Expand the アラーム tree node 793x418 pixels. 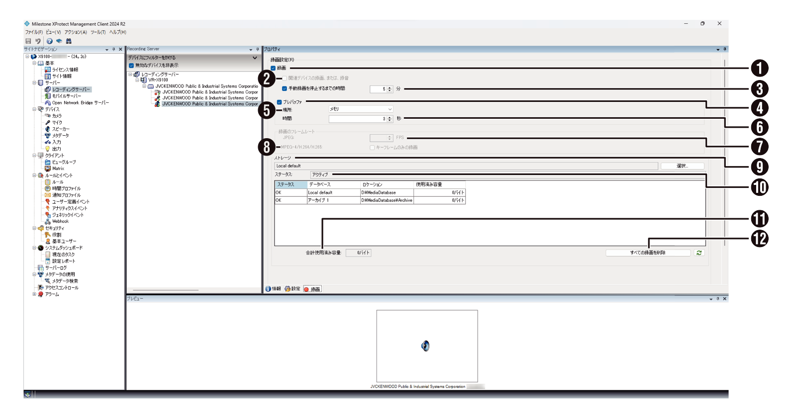(34, 294)
